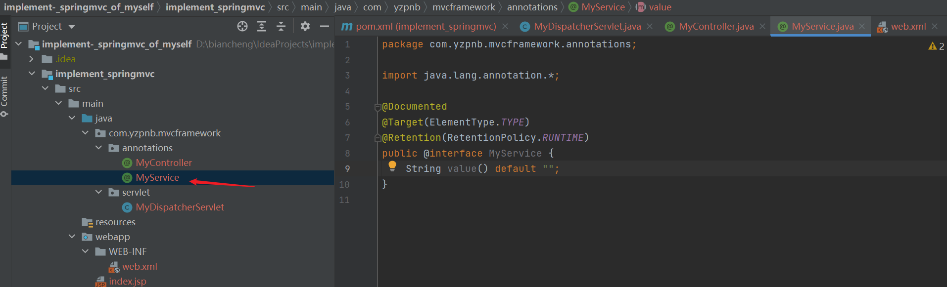Open the Commit tool window from the sidebar
Viewport: 947px width, 287px height.
point(4,96)
